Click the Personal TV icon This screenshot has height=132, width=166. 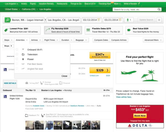[61, 83]
